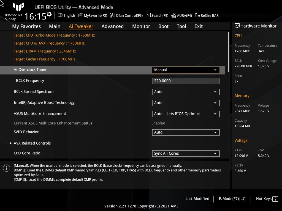This screenshot has height=211, width=282.
Task: Switch to the Boot tab
Action: (x=163, y=26)
